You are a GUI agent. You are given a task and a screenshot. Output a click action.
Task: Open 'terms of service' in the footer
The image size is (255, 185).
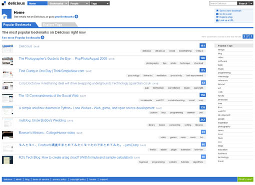click(x=41, y=180)
